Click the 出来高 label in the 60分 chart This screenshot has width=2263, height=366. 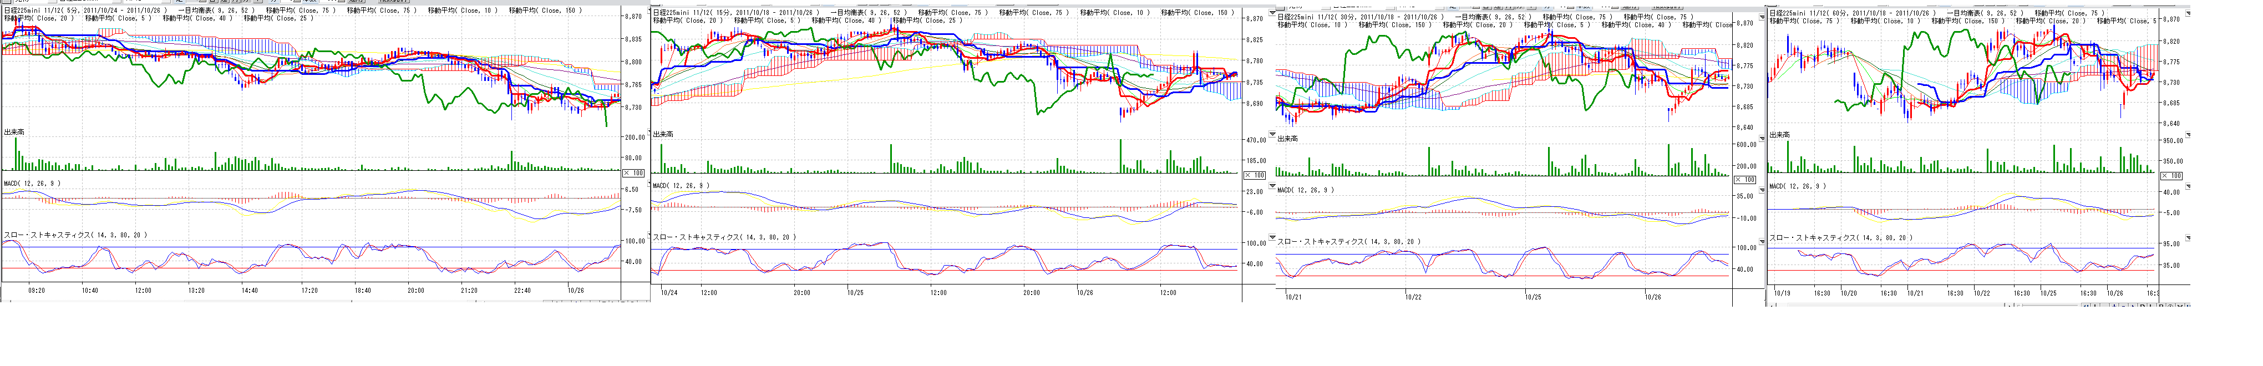click(1779, 134)
